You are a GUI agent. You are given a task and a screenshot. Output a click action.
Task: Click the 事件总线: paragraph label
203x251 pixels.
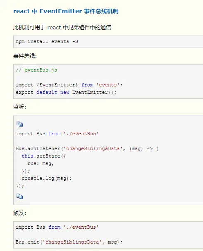pyautogui.click(x=25, y=56)
